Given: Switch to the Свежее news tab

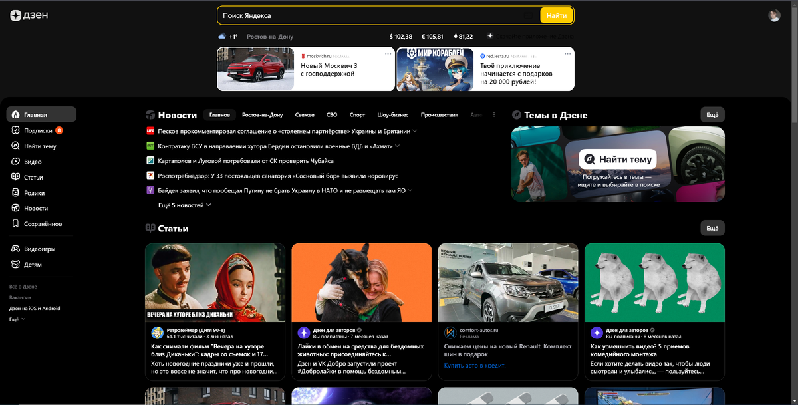Looking at the screenshot, I should click(305, 115).
